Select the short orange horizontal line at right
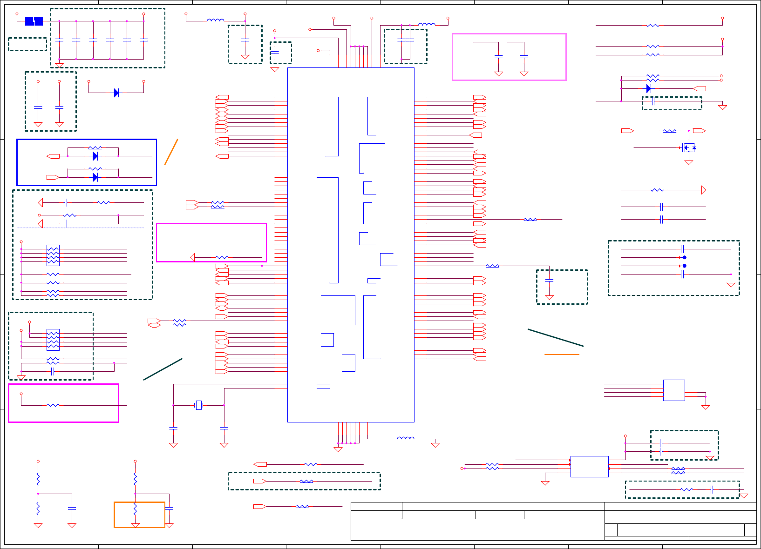The width and height of the screenshot is (761, 549). pos(562,355)
